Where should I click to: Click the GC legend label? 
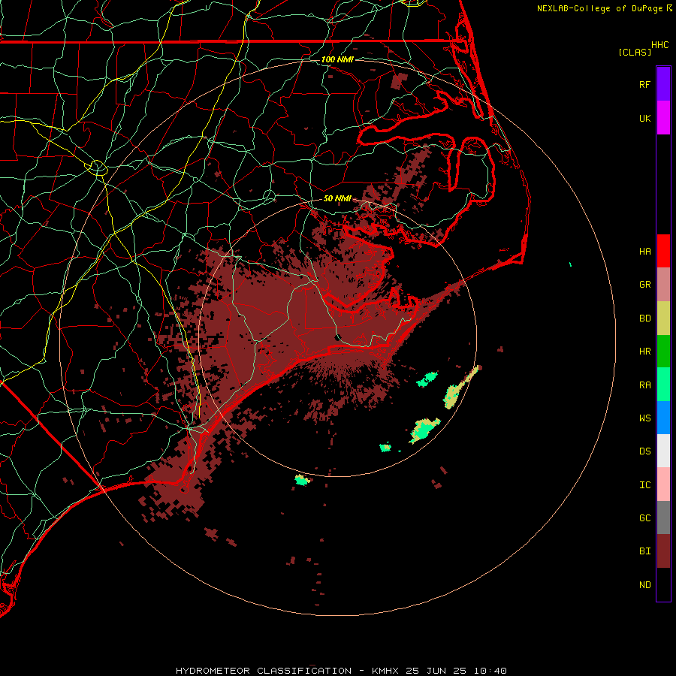click(644, 518)
